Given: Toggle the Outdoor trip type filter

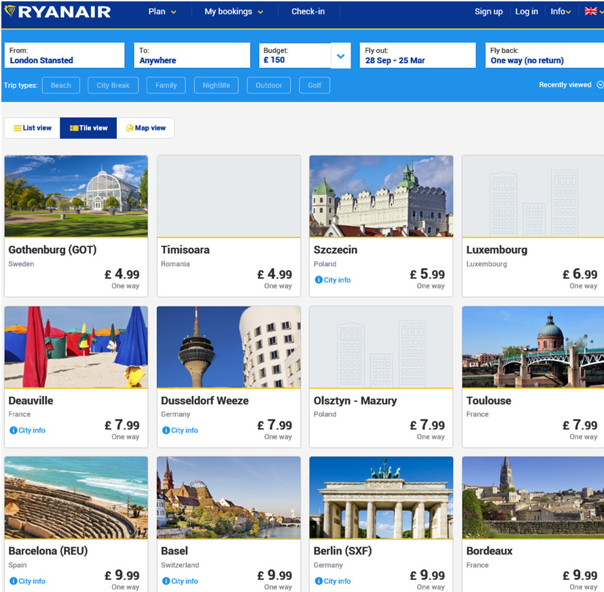Looking at the screenshot, I should 268,86.
